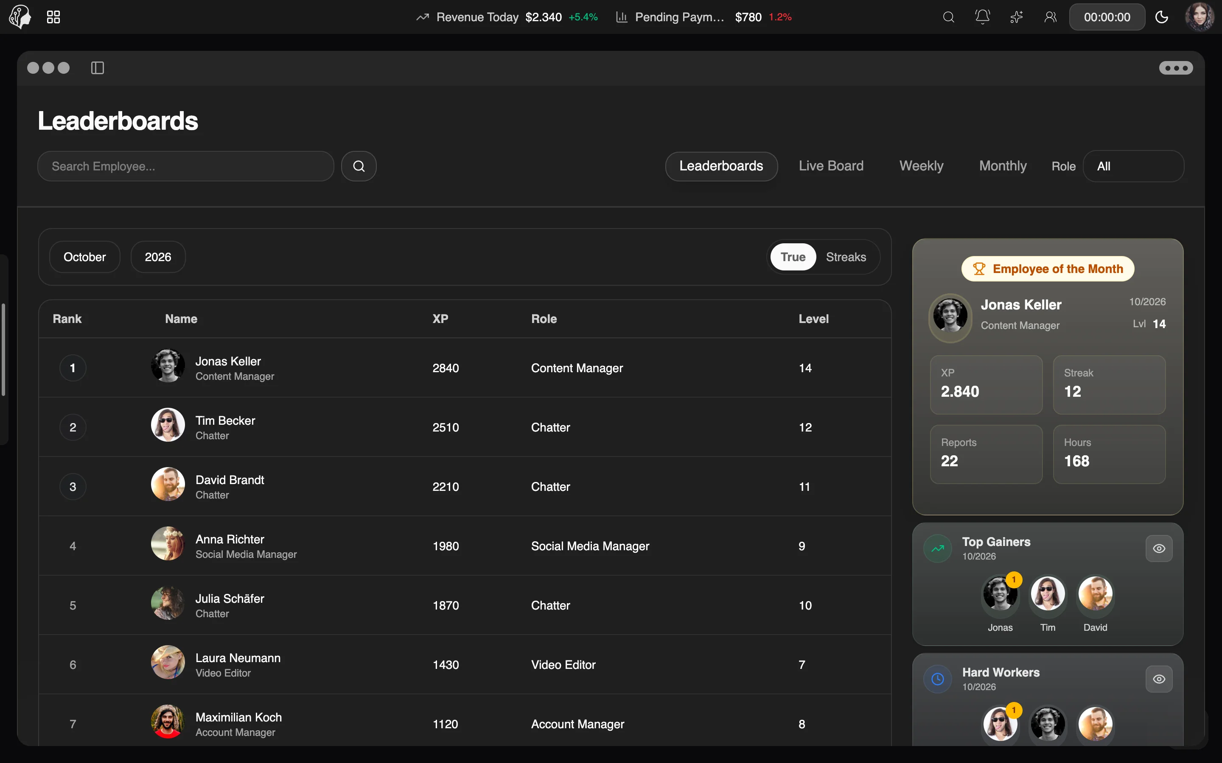
Task: Switch to the Monthly tab
Action: 1003,166
